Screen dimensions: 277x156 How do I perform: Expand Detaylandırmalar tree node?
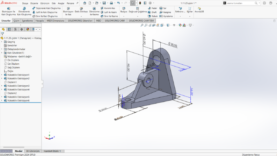[2, 49]
